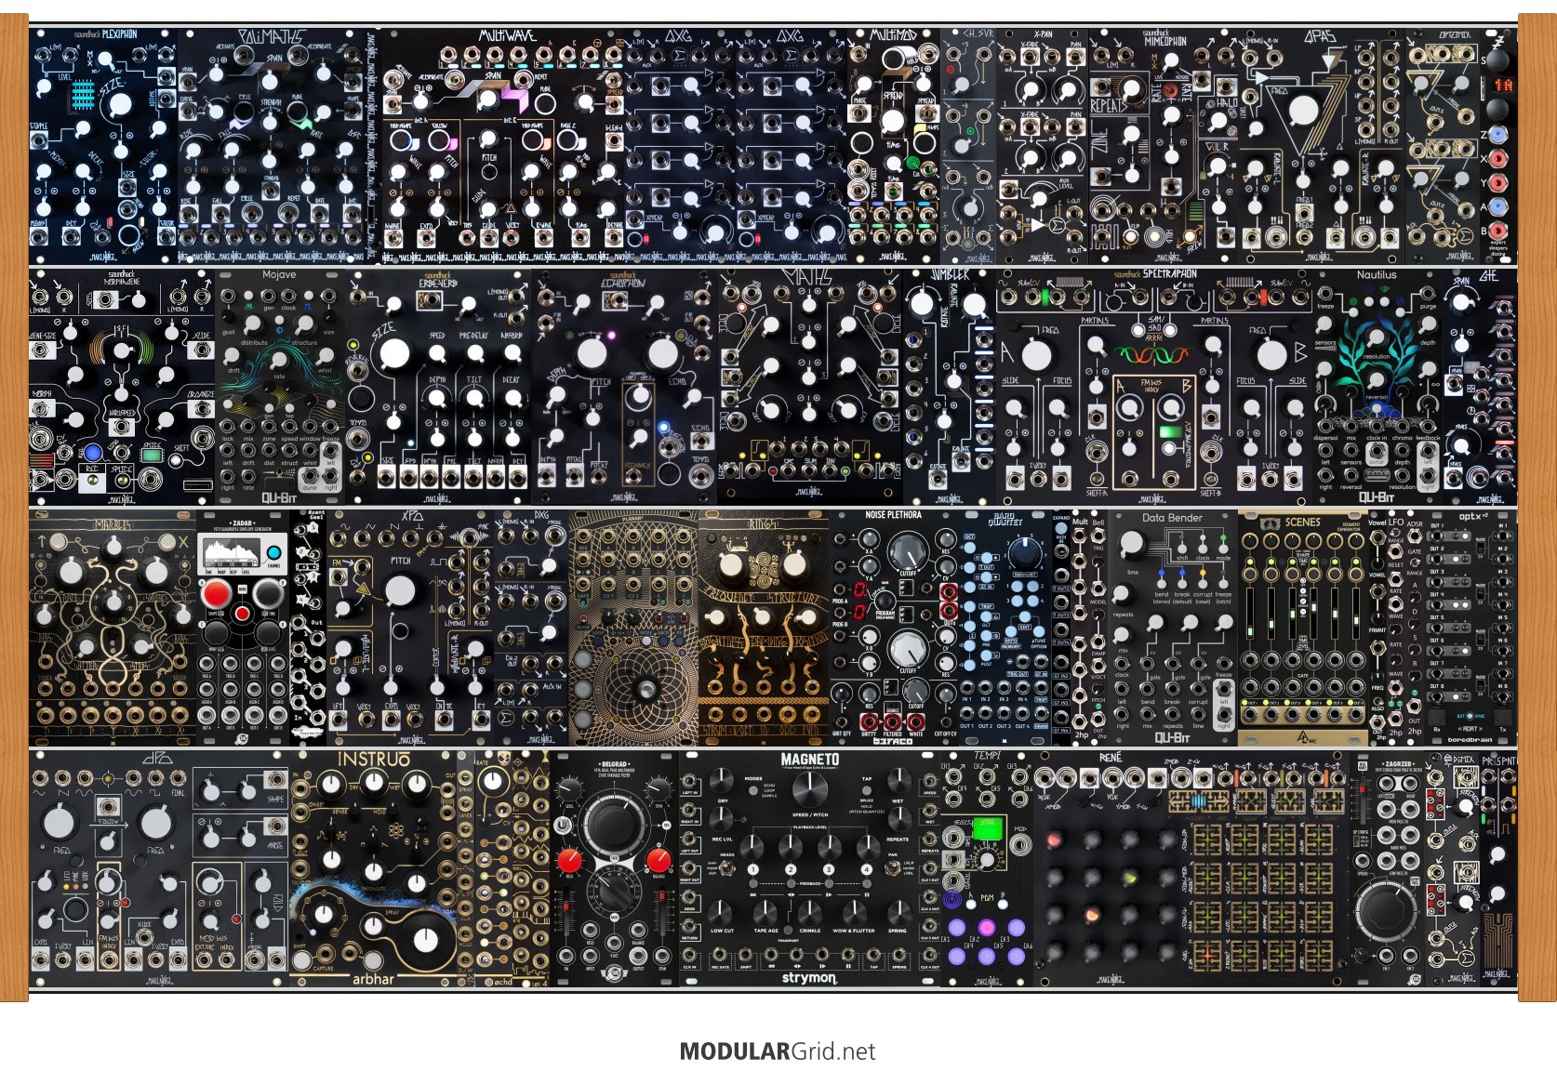The height and width of the screenshot is (1071, 1557).
Task: Click the Data Bender title
Action: pos(1172,518)
